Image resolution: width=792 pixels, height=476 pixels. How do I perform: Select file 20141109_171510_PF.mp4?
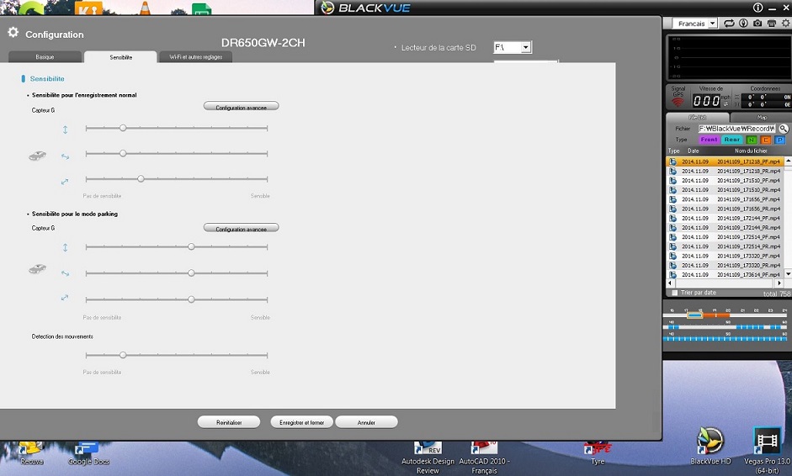point(726,180)
